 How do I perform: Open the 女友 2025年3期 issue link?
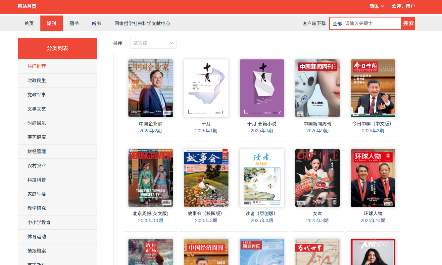[x=317, y=220]
